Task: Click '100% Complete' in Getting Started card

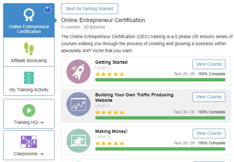Action: coord(212,74)
